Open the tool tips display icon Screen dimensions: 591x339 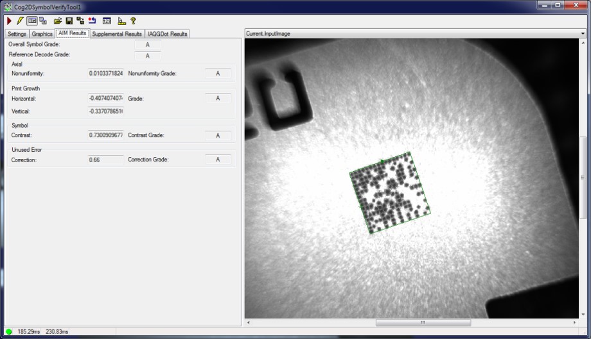pos(107,21)
